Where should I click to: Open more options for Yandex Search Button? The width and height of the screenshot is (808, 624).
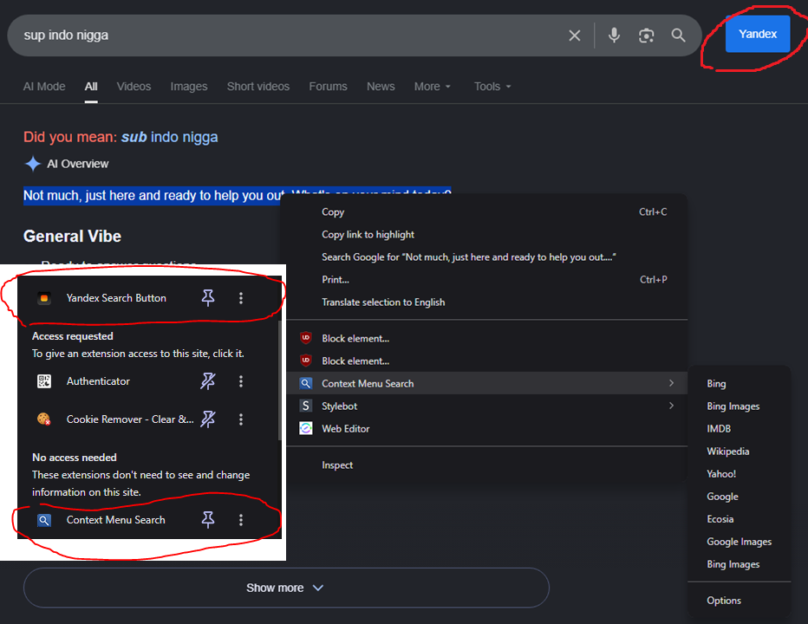pyautogui.click(x=241, y=298)
